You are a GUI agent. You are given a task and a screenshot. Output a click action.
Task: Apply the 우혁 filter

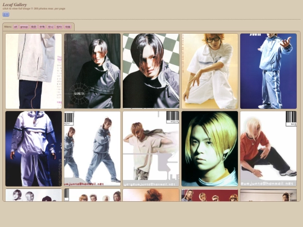click(x=42, y=27)
